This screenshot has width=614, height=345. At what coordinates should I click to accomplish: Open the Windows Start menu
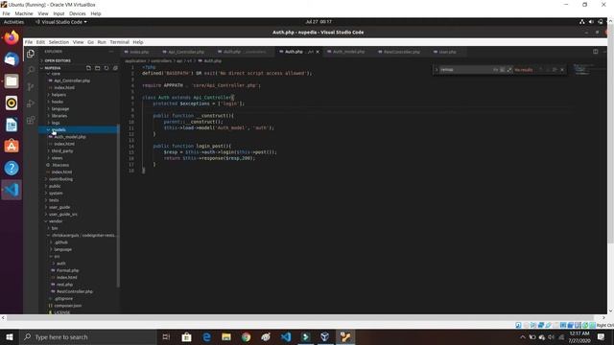(10, 336)
